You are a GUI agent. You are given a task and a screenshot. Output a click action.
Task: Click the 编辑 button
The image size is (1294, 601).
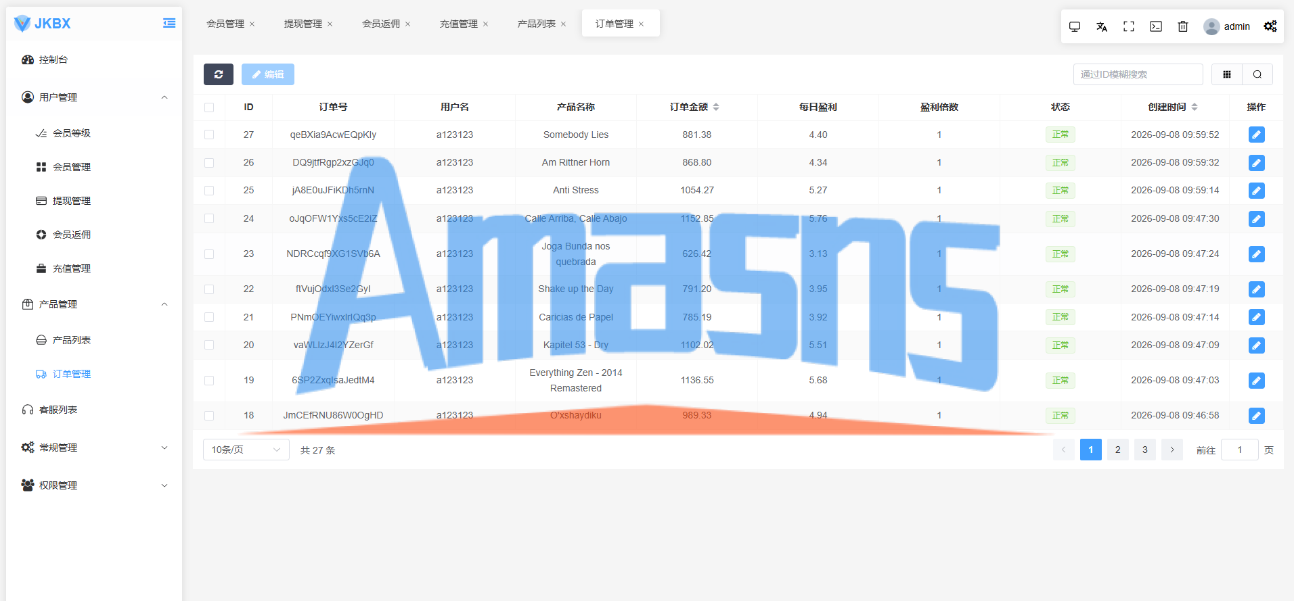[x=268, y=74]
